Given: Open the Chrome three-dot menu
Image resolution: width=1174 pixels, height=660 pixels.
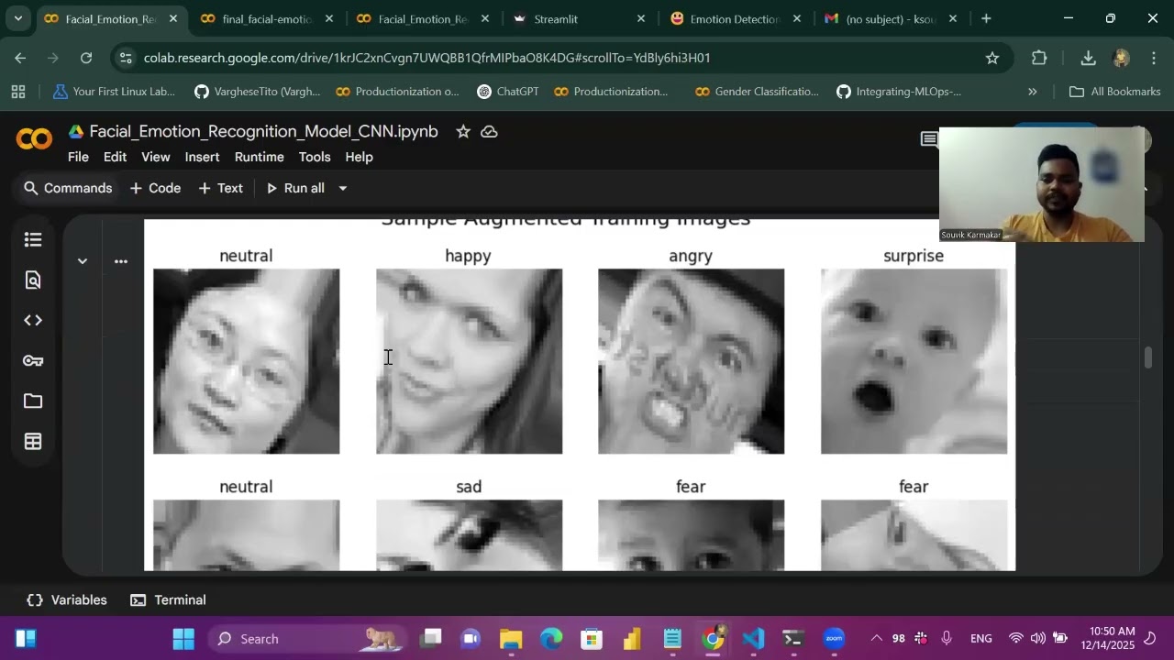Looking at the screenshot, I should (1153, 58).
